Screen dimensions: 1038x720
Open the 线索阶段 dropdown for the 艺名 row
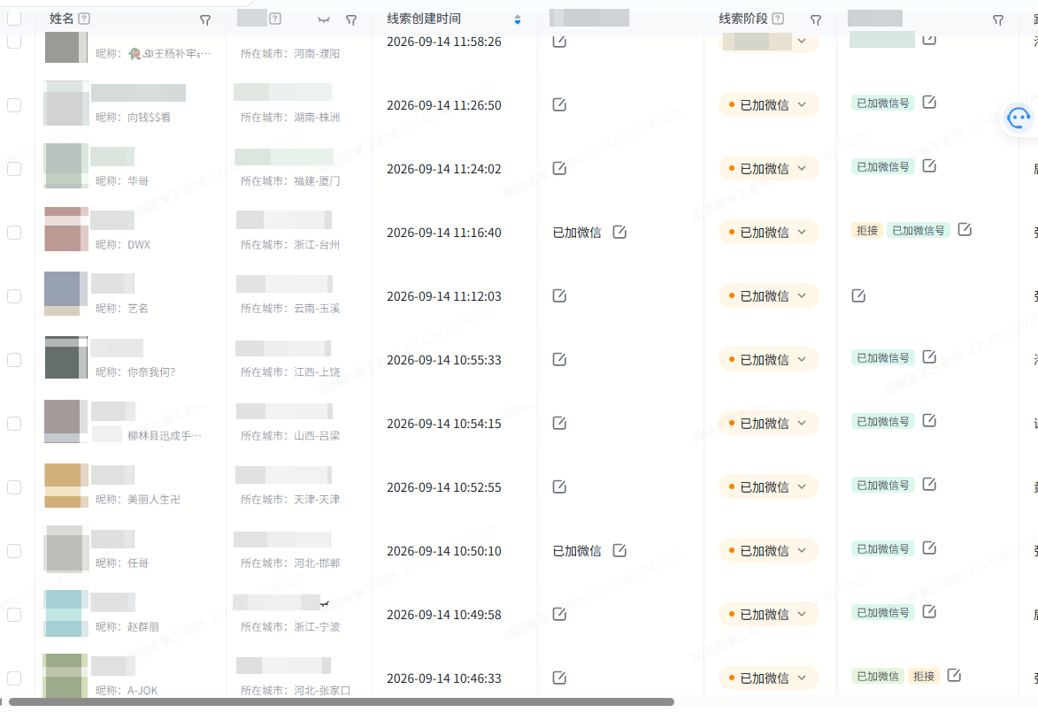769,295
